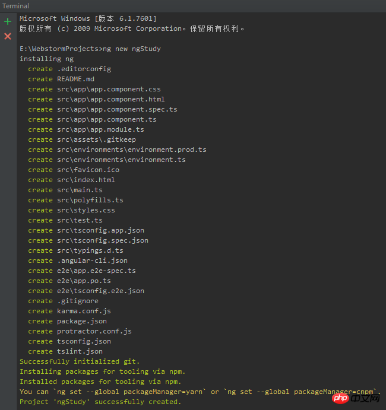Click "Project 'ngStudy' successfully created."
This screenshot has width=386, height=410.
coord(100,402)
